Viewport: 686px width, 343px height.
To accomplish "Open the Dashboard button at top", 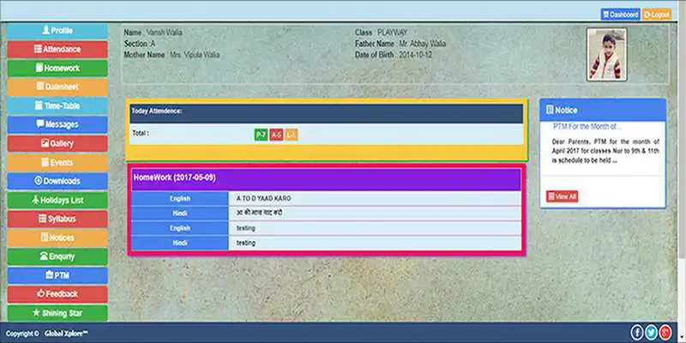I will coord(620,15).
